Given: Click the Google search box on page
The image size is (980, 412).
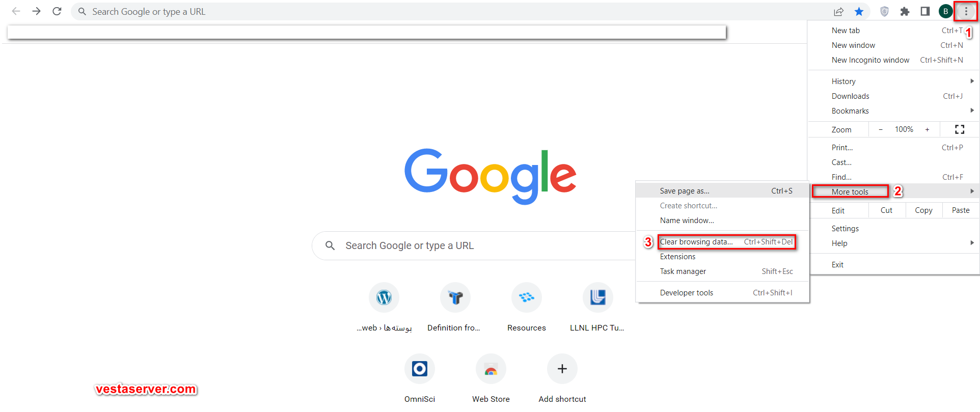Looking at the screenshot, I should click(x=474, y=245).
